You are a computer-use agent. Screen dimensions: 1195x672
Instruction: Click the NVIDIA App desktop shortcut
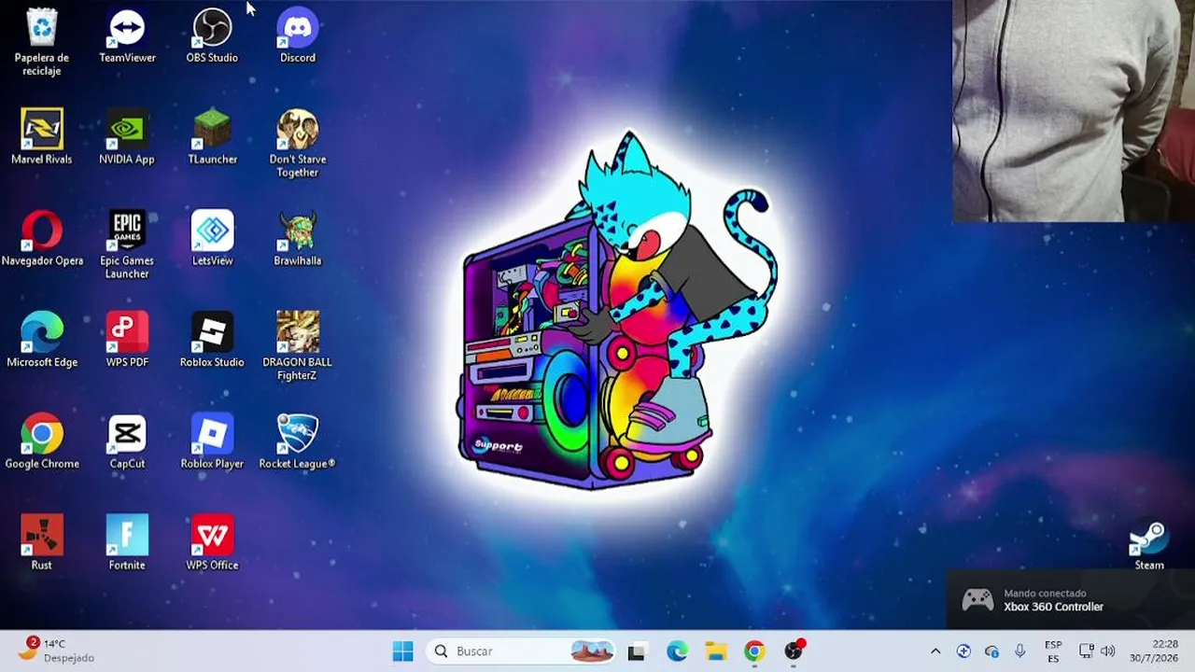tap(127, 137)
